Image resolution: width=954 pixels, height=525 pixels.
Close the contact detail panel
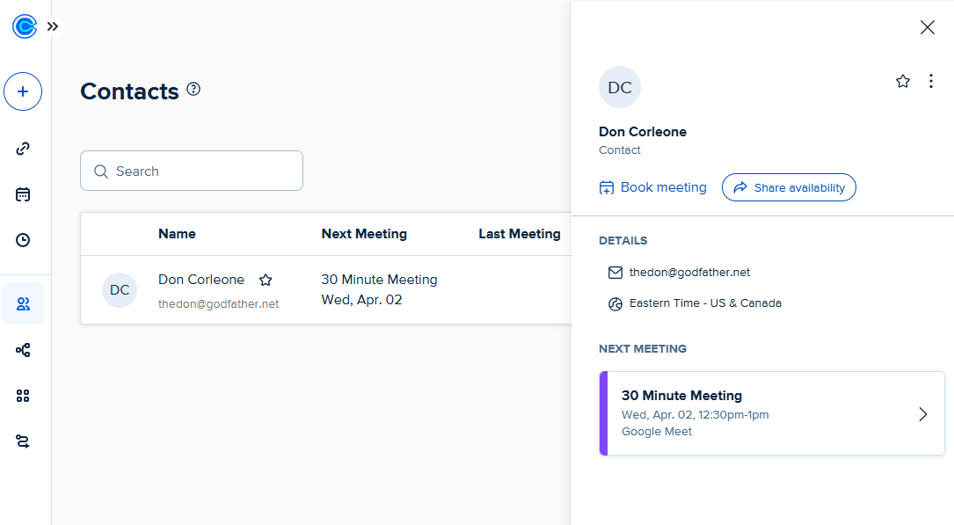click(x=928, y=27)
